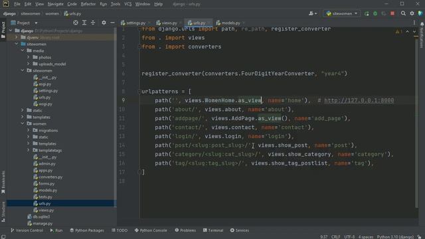
Task: Open the Python Console tool window
Action: 151,230
